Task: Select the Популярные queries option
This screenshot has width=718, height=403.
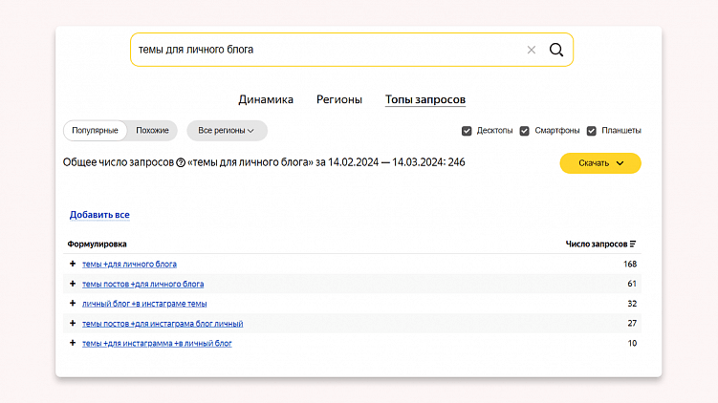Action: point(95,131)
